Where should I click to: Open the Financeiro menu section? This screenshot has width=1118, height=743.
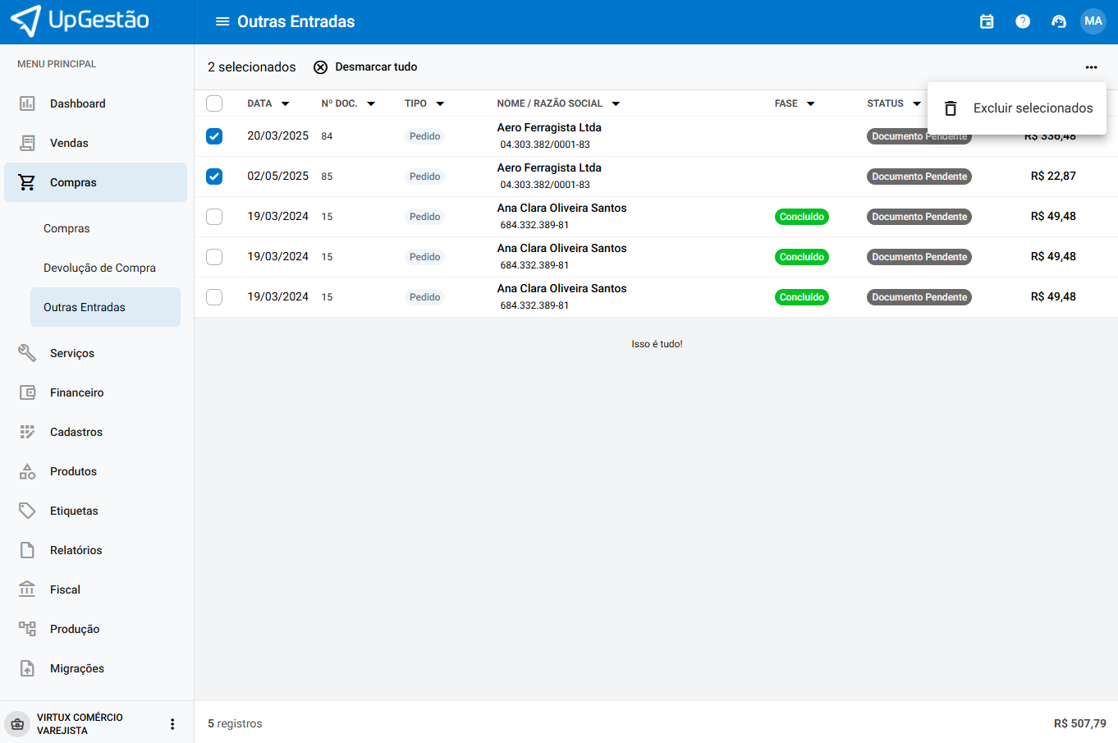point(76,392)
